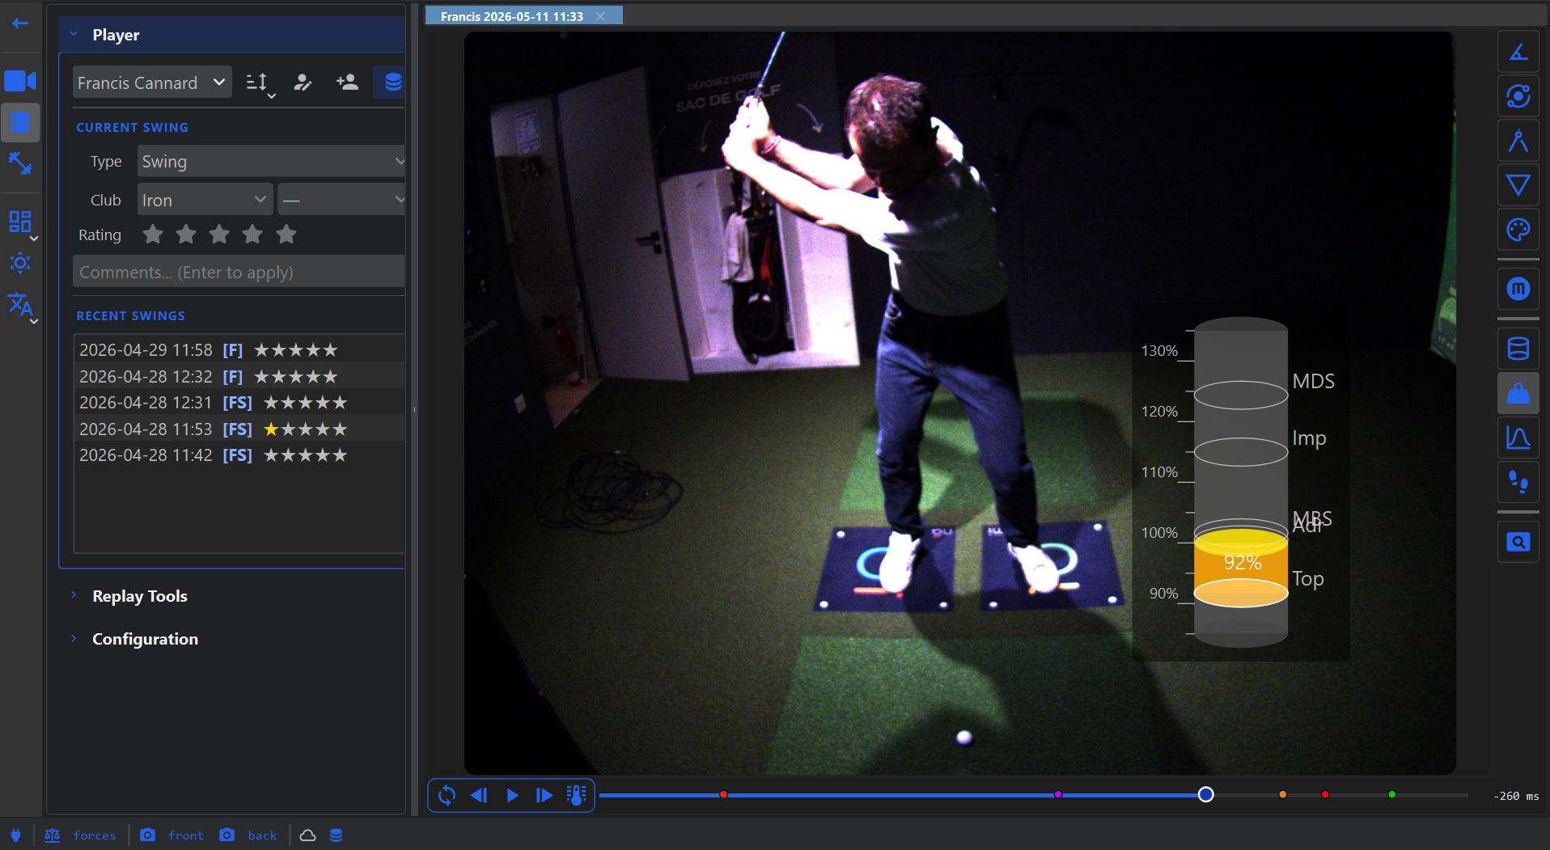Open the Iron club dropdown

click(x=205, y=200)
